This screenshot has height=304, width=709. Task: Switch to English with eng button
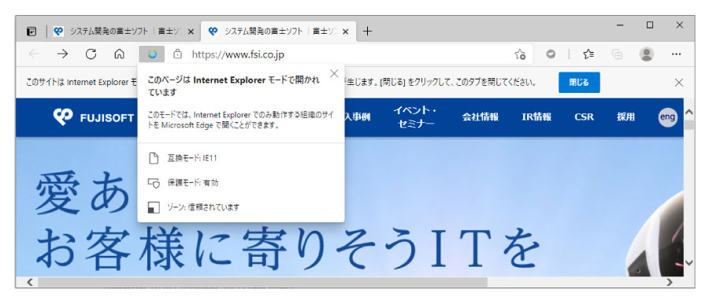point(667,117)
